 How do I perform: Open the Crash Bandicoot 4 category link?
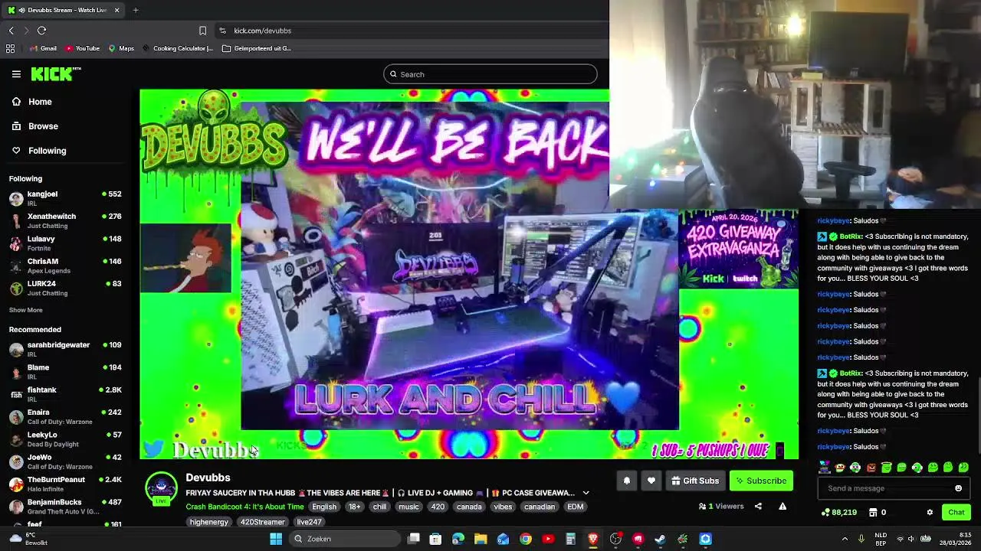[x=244, y=507]
